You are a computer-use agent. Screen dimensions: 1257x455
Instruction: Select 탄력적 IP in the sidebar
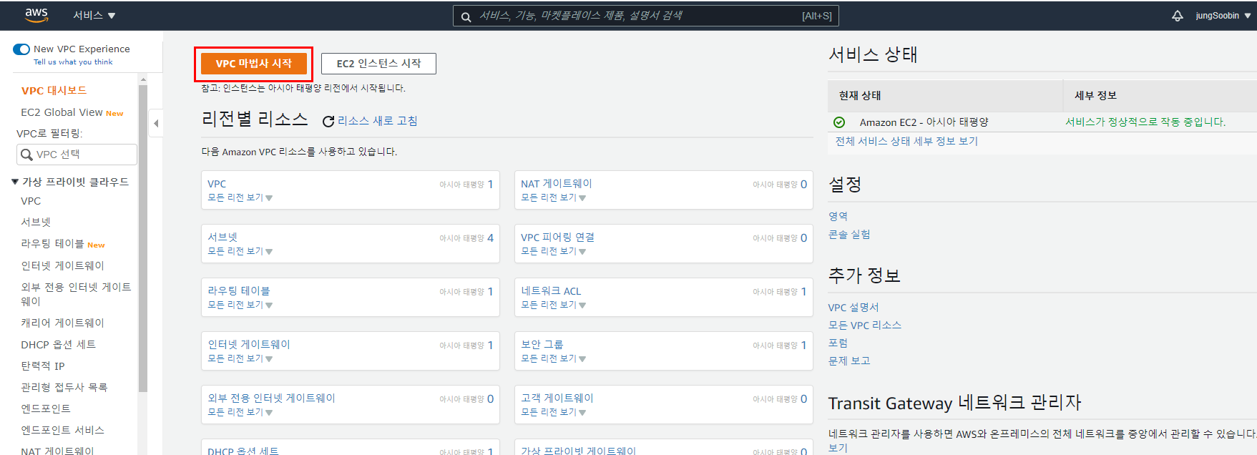point(43,366)
